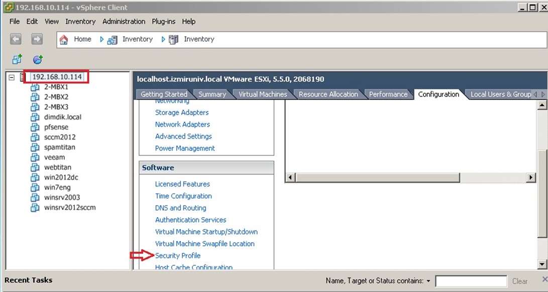Click the Home house icon
Viewport: 548px width, 292px height.
pos(64,40)
